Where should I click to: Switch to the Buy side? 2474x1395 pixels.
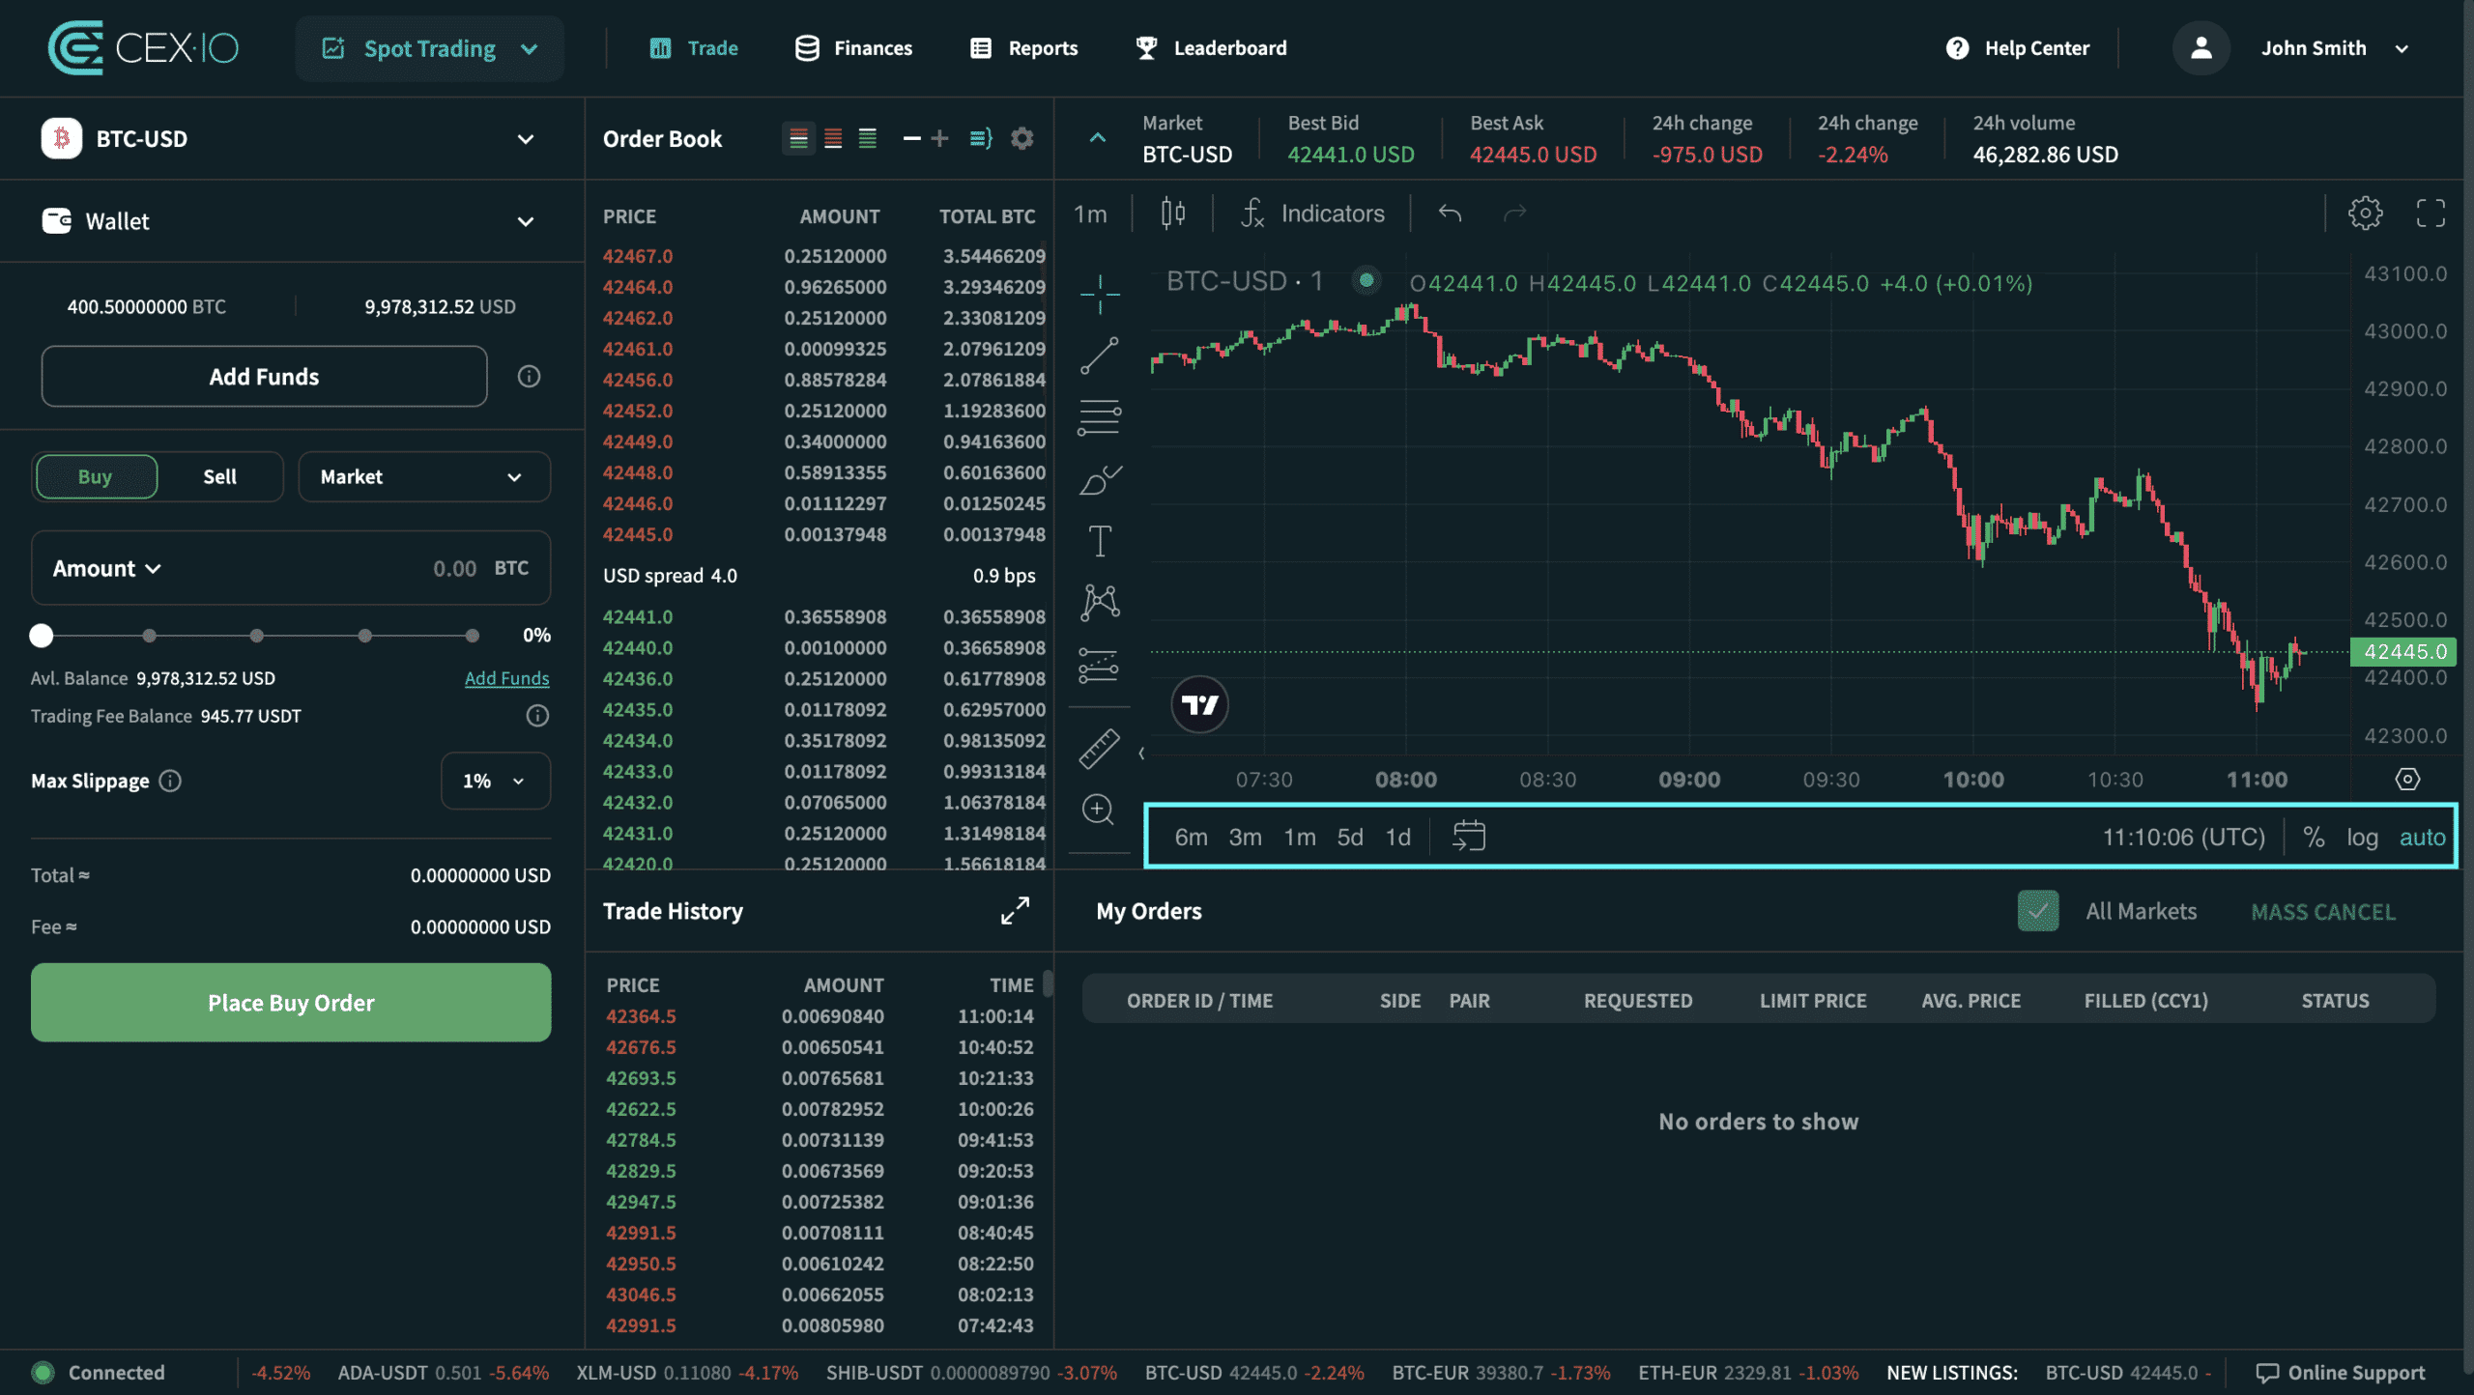tap(96, 476)
